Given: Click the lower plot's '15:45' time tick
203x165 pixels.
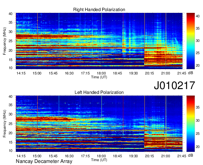Looking at the screenshot, I should point(53,156).
